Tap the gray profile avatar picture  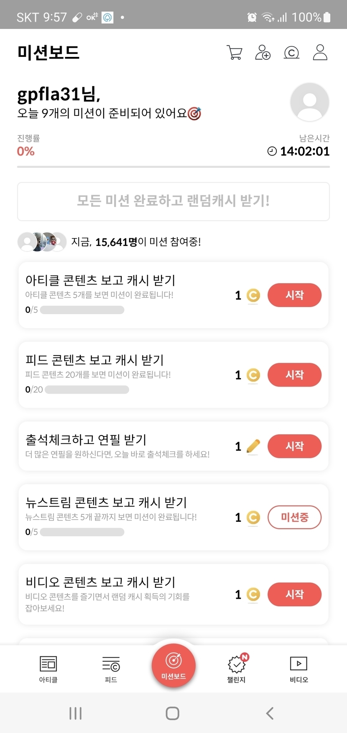point(309,102)
